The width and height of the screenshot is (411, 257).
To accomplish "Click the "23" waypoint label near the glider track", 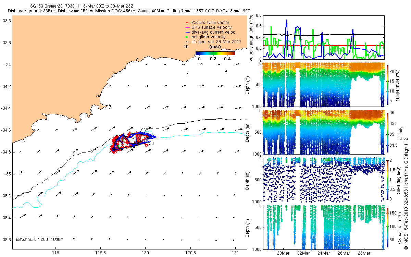I will pyautogui.click(x=151, y=143).
